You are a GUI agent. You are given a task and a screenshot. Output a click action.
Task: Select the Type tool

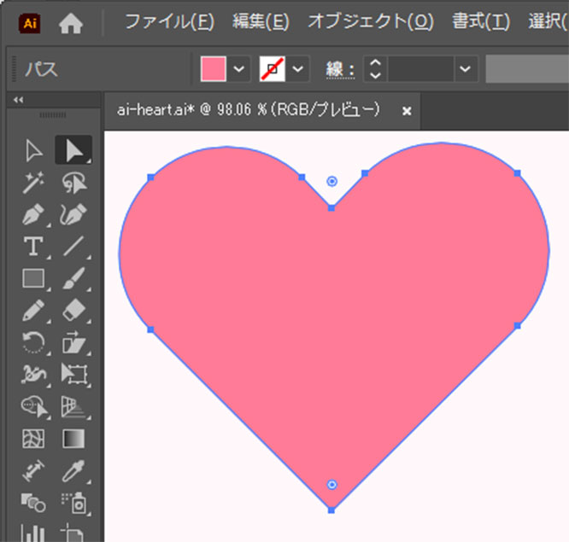(33, 247)
